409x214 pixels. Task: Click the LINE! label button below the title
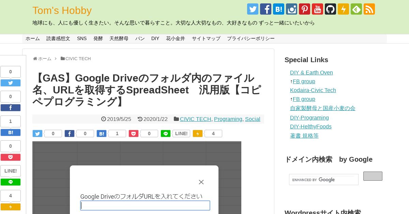click(x=181, y=133)
